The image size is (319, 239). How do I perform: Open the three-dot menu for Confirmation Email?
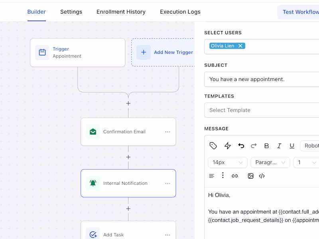click(x=167, y=132)
